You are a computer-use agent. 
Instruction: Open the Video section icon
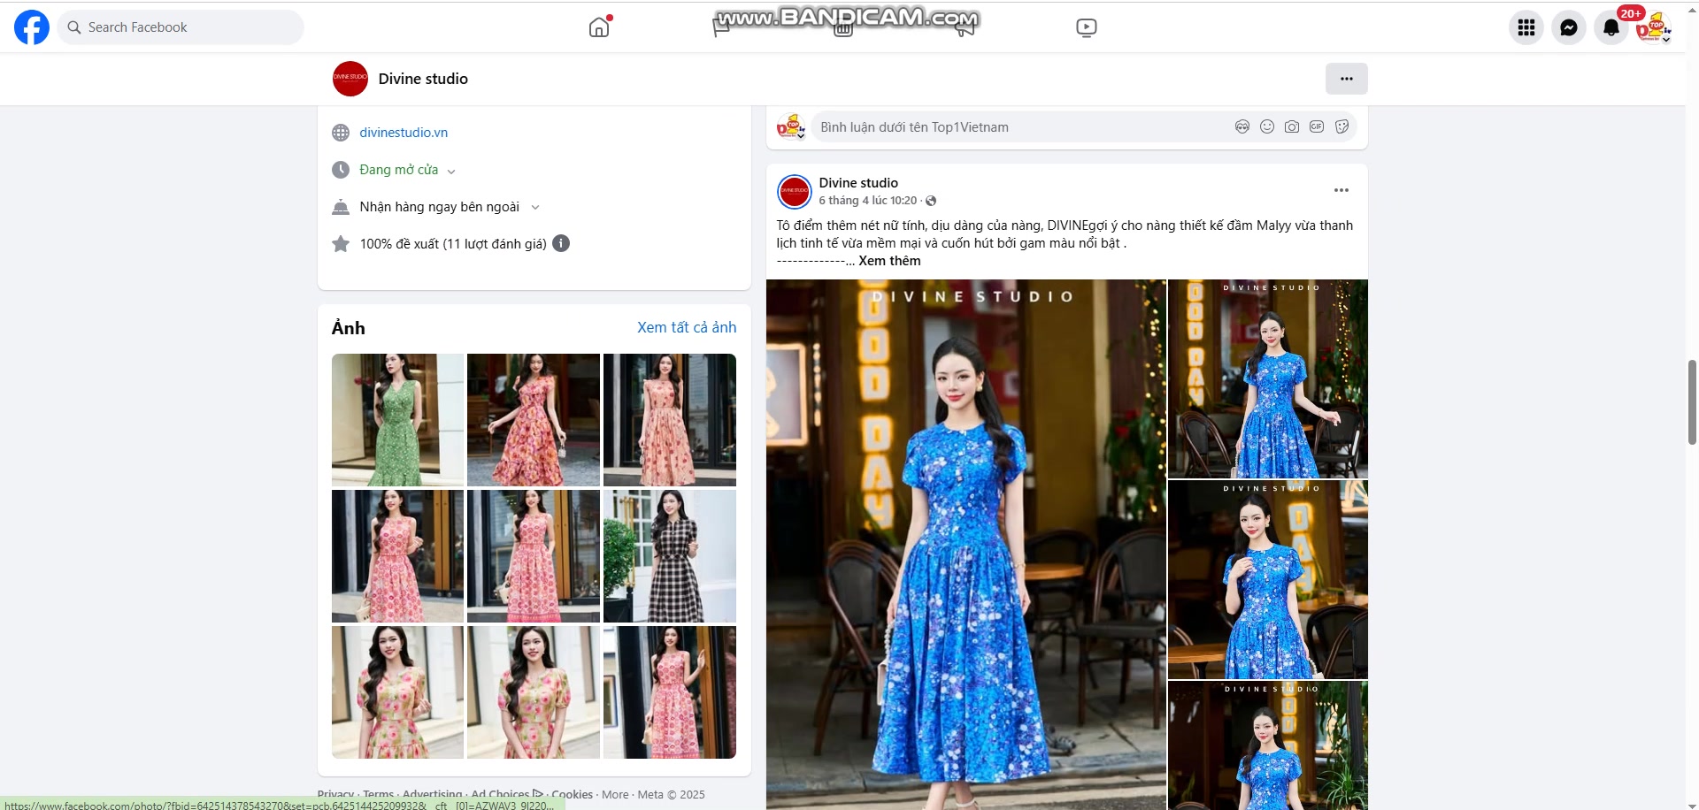1085,27
